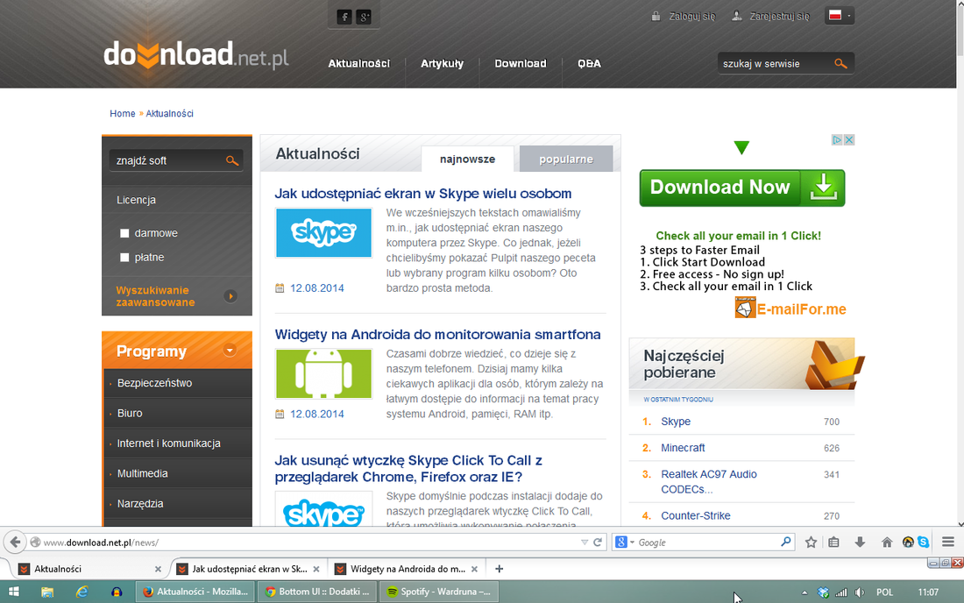Screen dimensions: 964x603
Task: Click Firefox back arrow button
Action: [x=15, y=543]
